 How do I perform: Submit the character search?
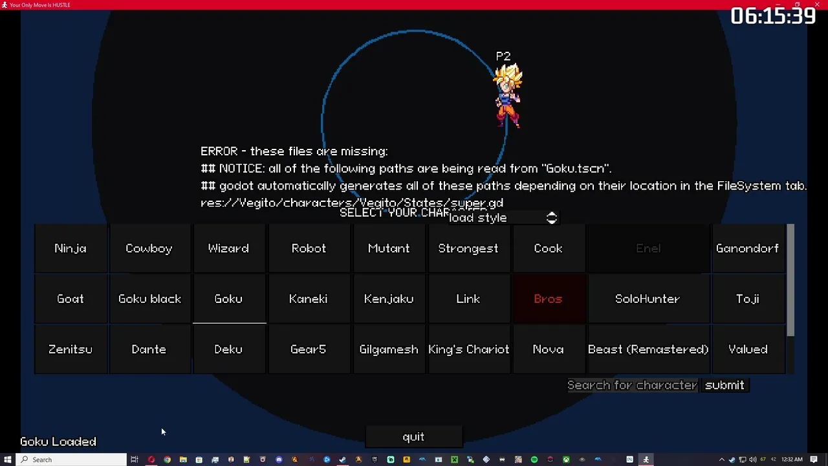[x=724, y=386]
